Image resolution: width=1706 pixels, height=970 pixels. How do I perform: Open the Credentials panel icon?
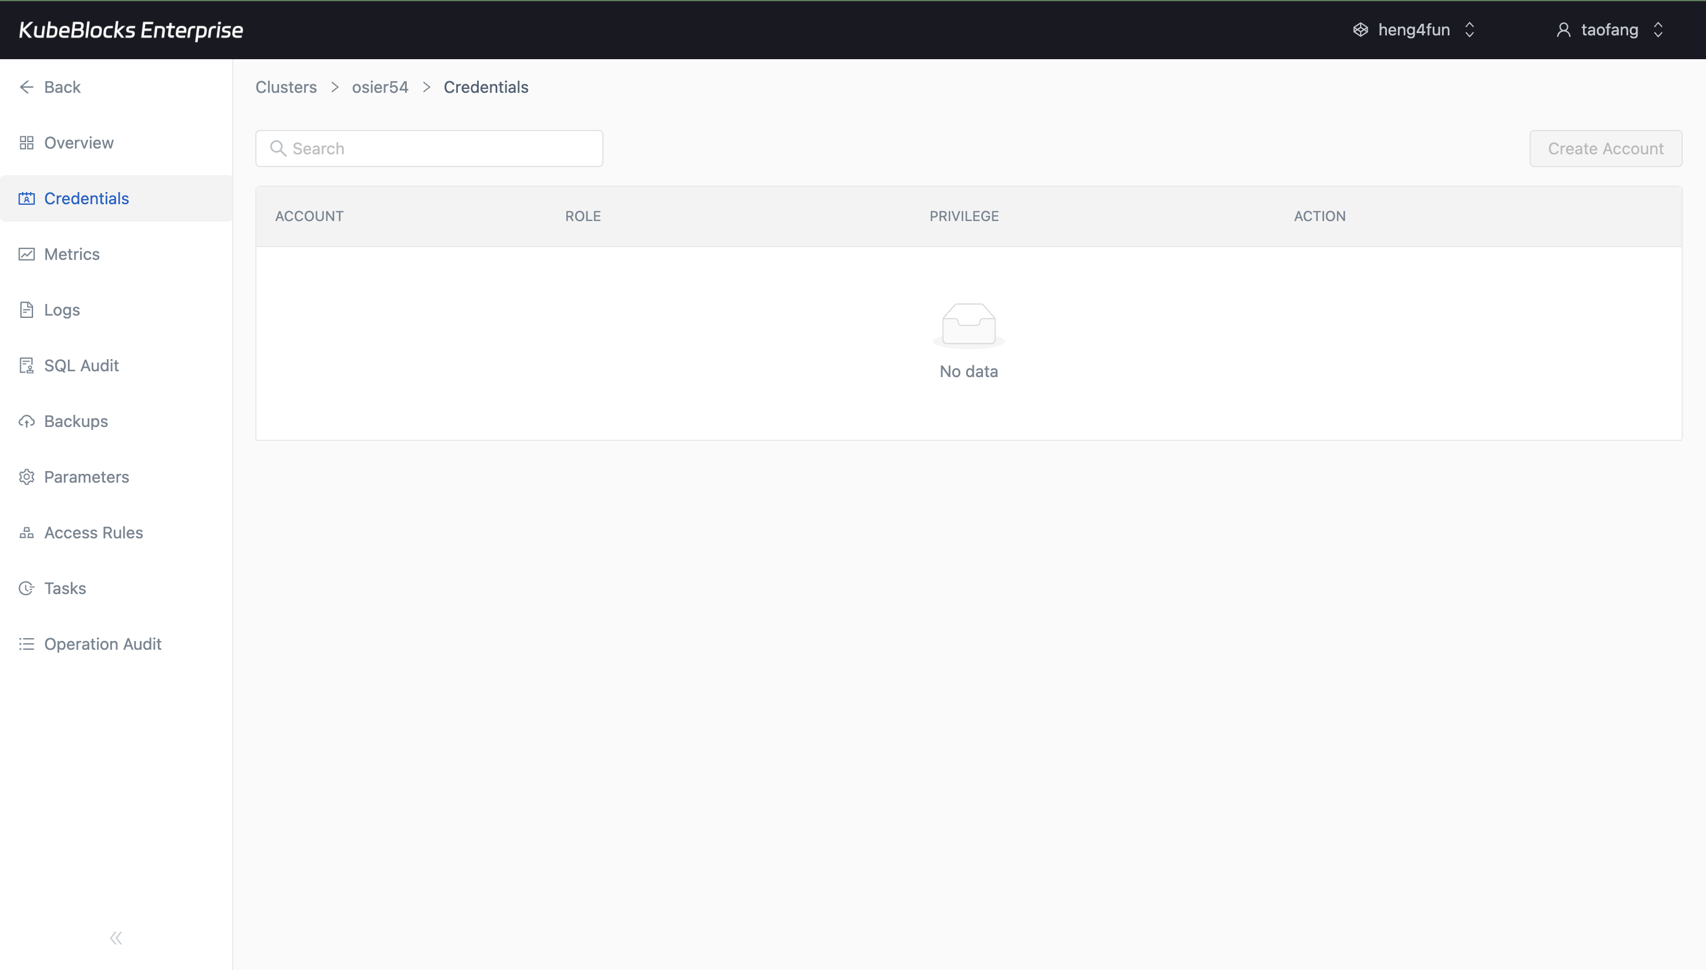pos(27,198)
